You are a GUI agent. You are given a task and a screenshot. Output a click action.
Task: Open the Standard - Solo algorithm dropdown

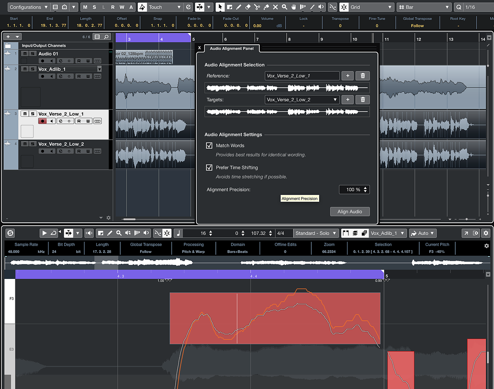[x=316, y=233]
